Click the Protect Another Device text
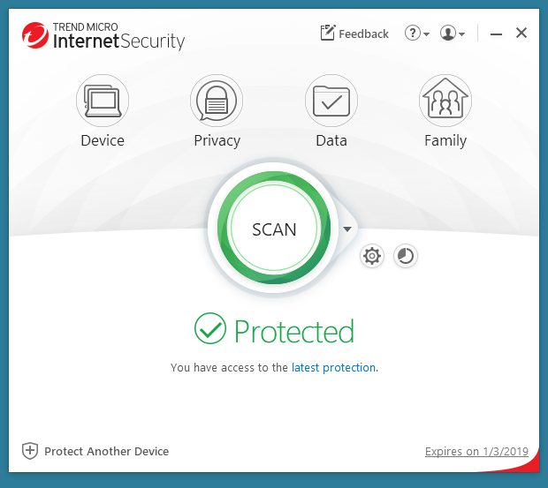This screenshot has width=548, height=488. coord(106,452)
